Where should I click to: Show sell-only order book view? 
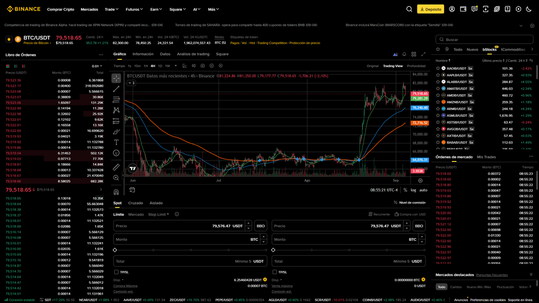[x=23, y=66]
